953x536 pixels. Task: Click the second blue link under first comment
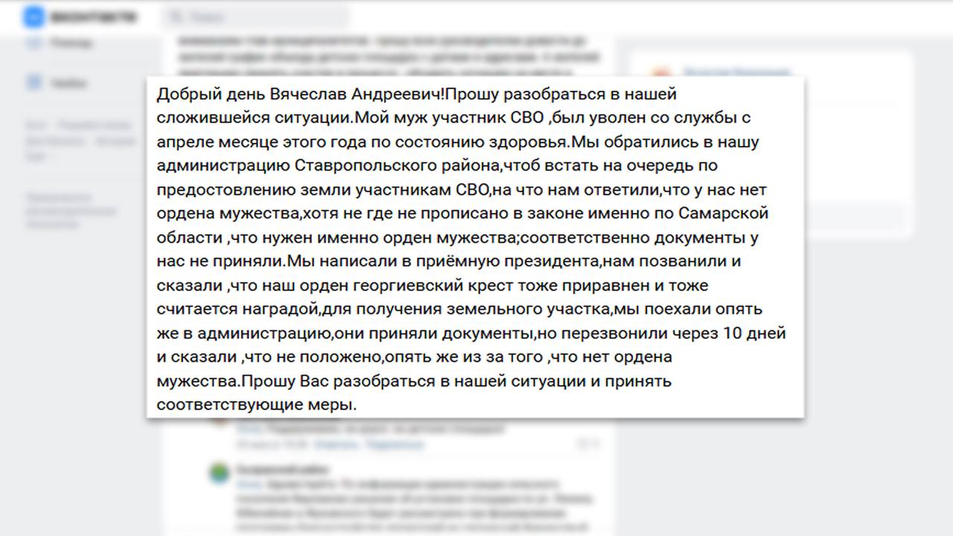[395, 444]
